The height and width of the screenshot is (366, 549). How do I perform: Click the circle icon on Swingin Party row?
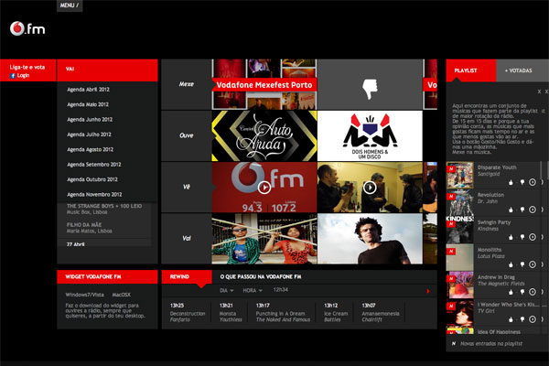[x=533, y=237]
